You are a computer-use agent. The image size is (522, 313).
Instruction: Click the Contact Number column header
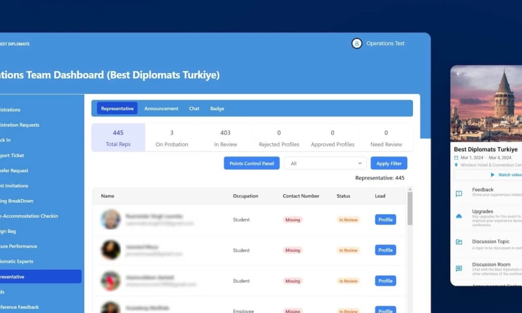point(301,196)
